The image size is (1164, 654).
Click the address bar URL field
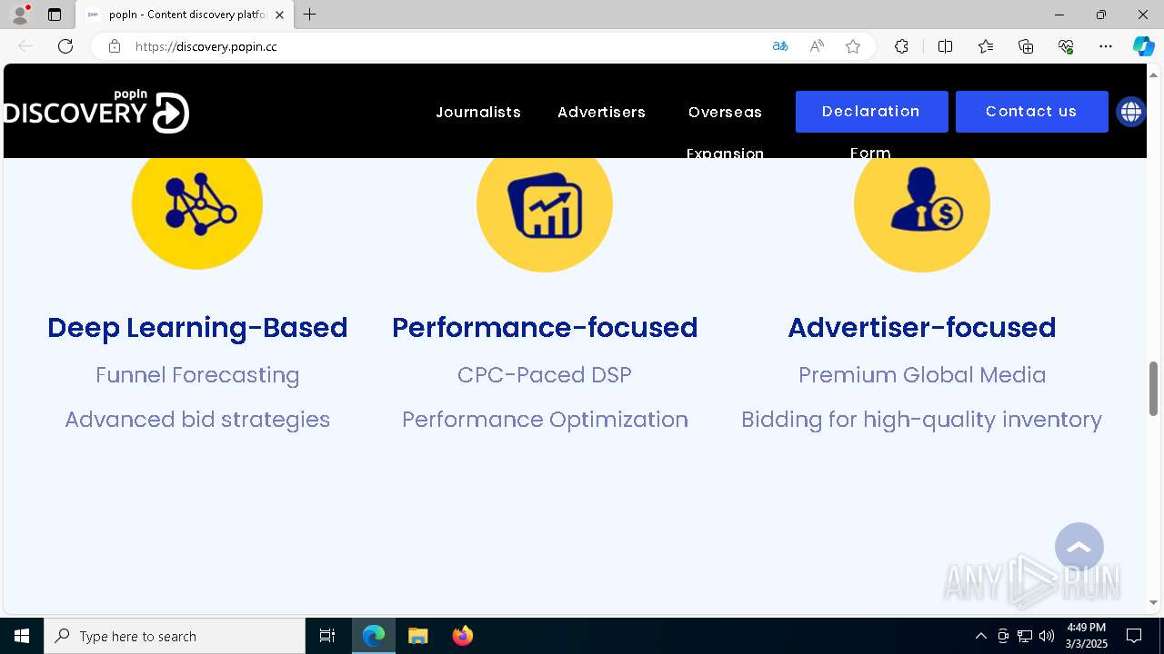[446, 46]
